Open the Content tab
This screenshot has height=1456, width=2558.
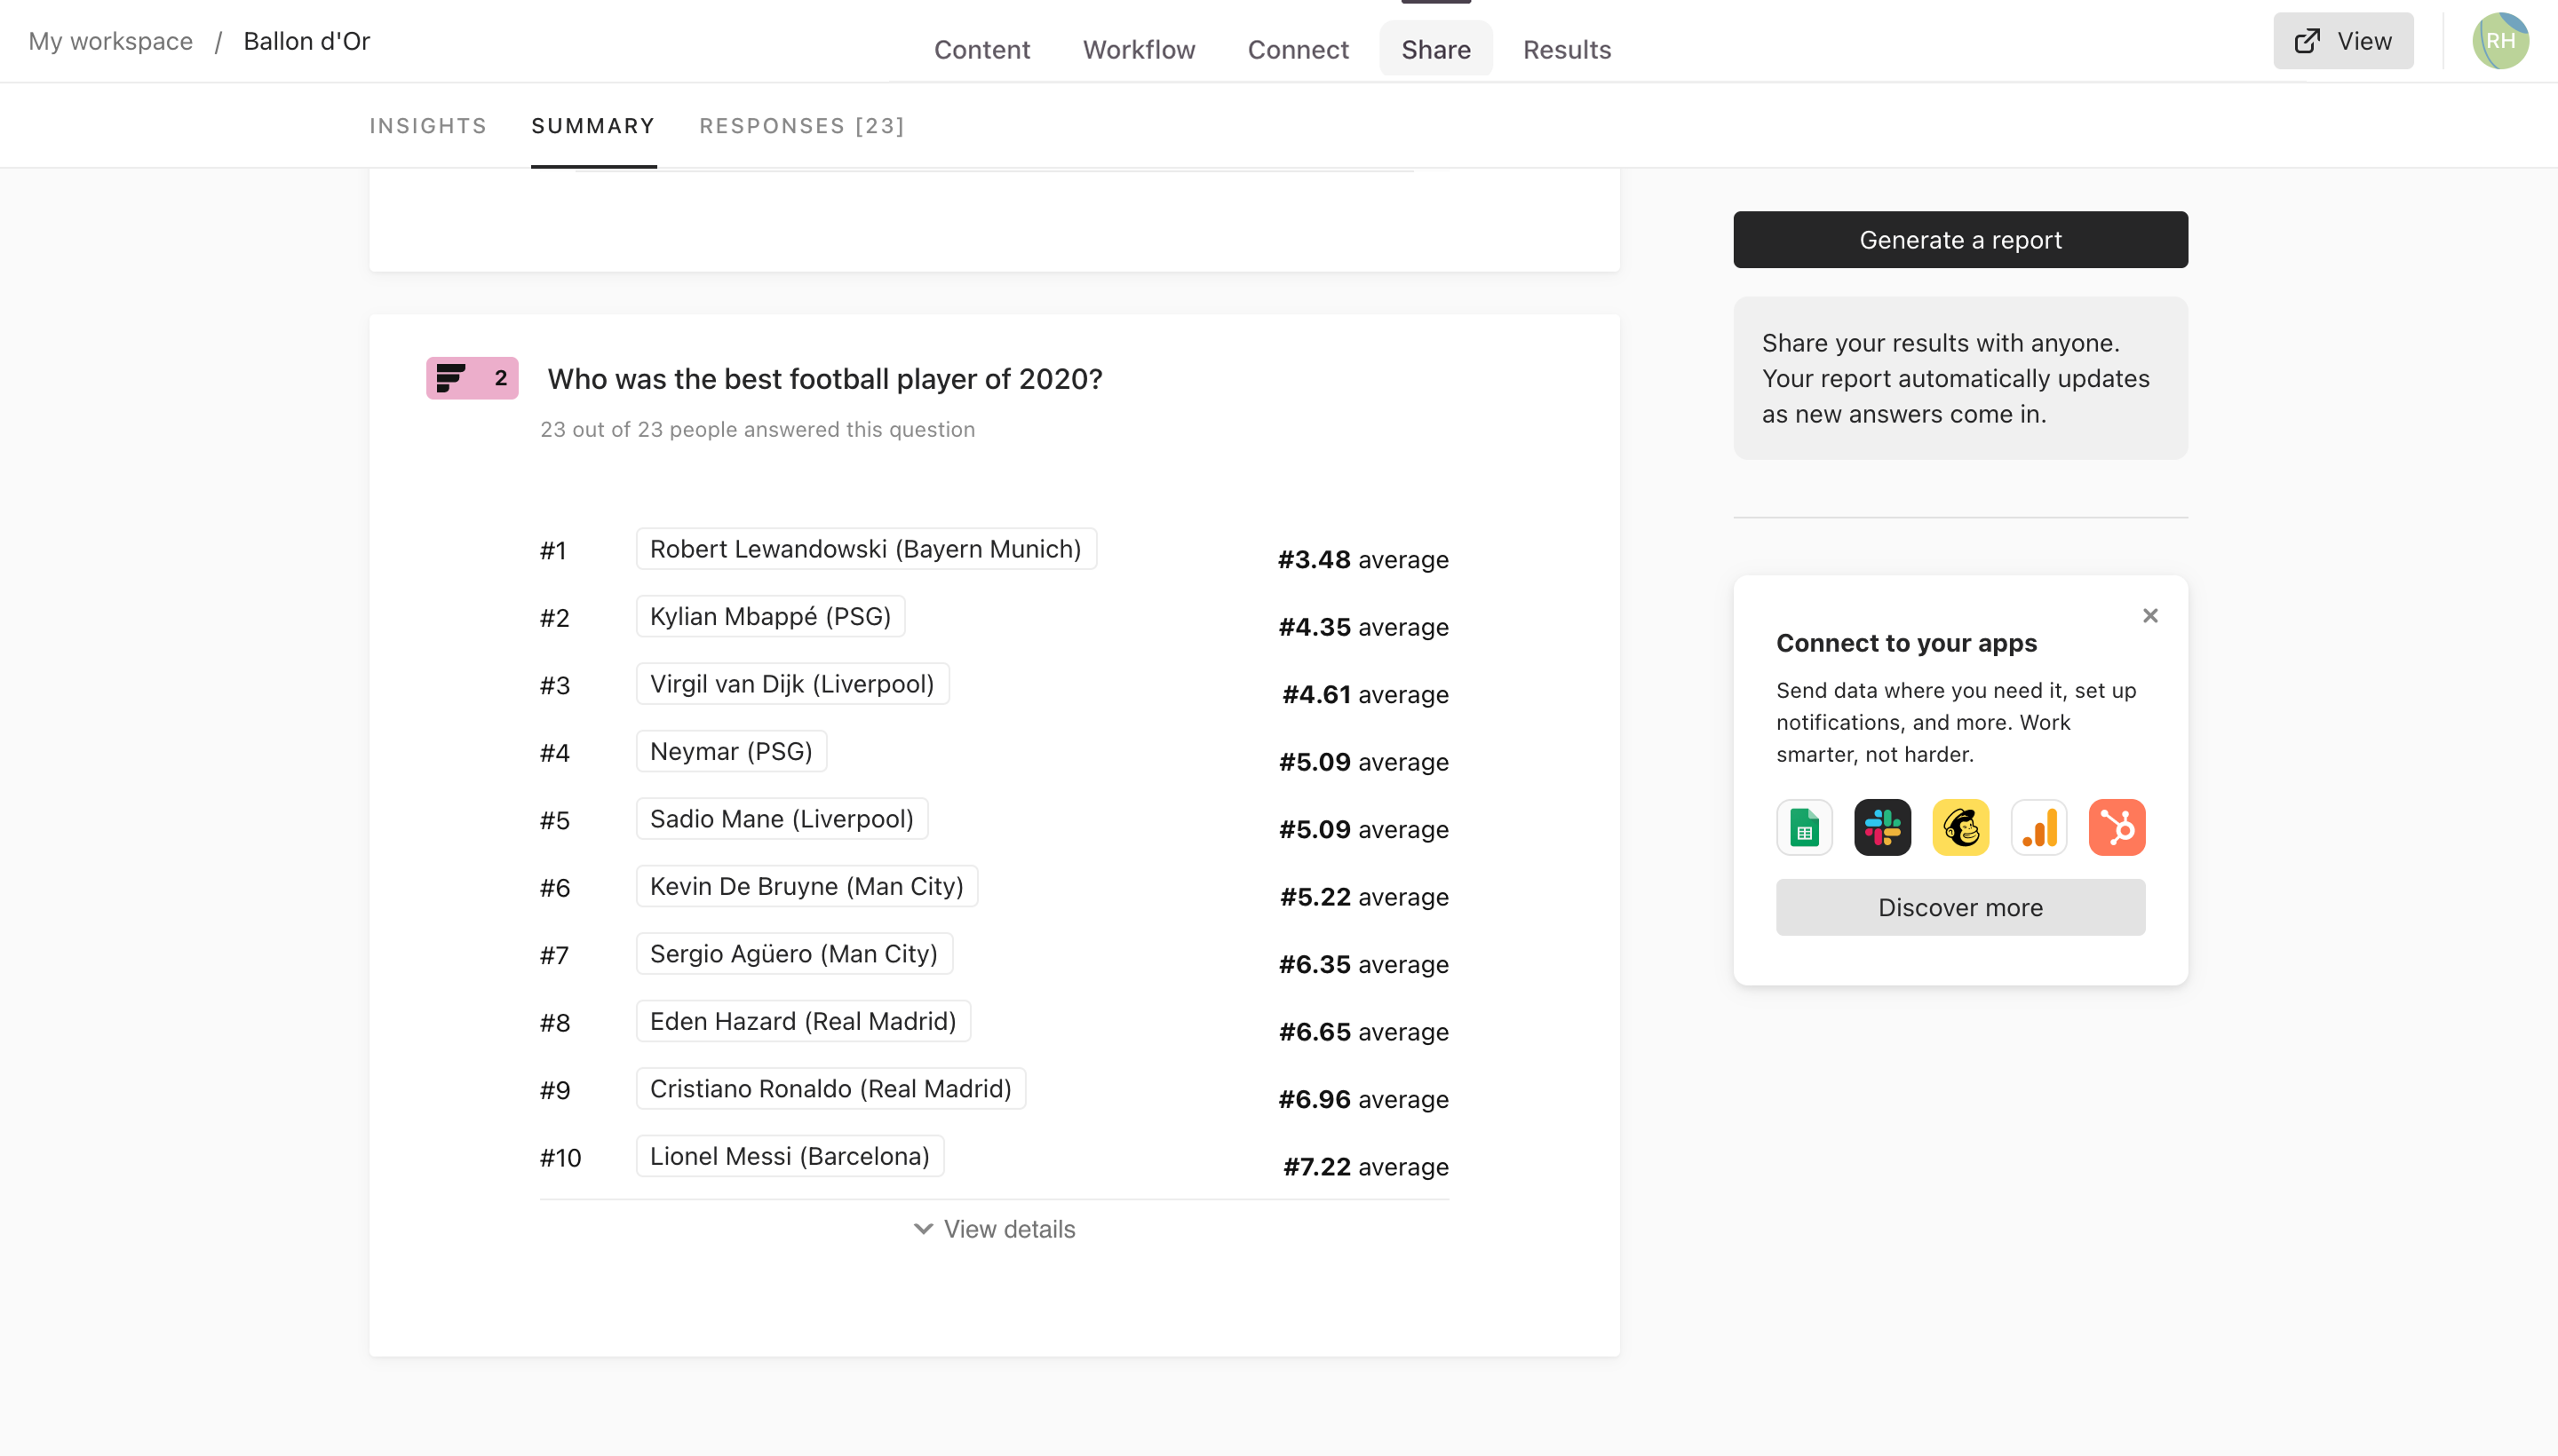[981, 49]
